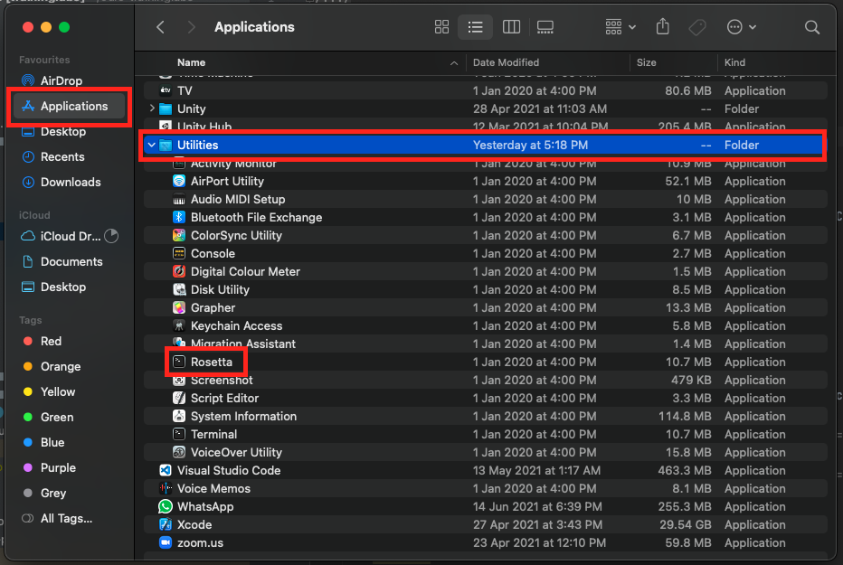Open the More actions ellipsis menu
Viewport: 843px width, 565px height.
point(742,27)
